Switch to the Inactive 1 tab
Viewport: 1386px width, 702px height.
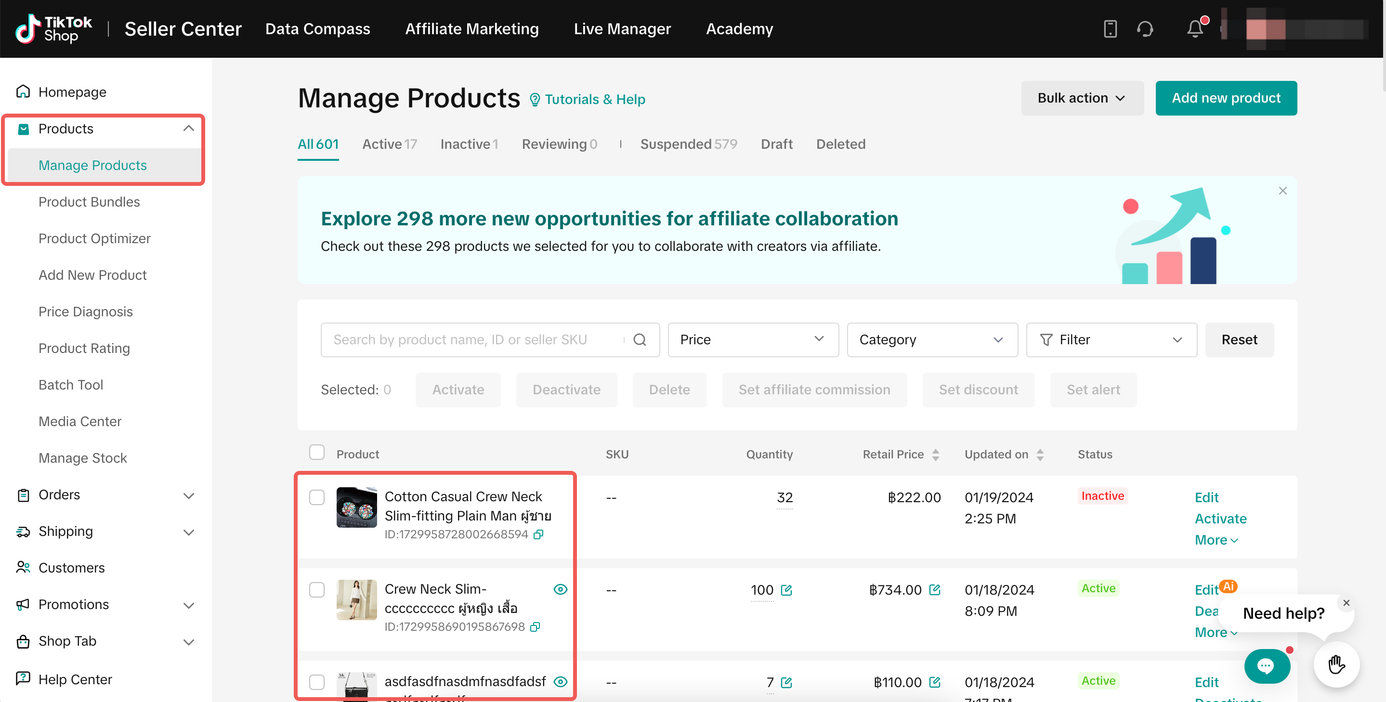click(x=469, y=144)
